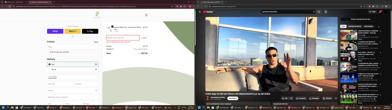Open the Country/Region dropdown
The width and height of the screenshot is (392, 110).
pos(73,77)
